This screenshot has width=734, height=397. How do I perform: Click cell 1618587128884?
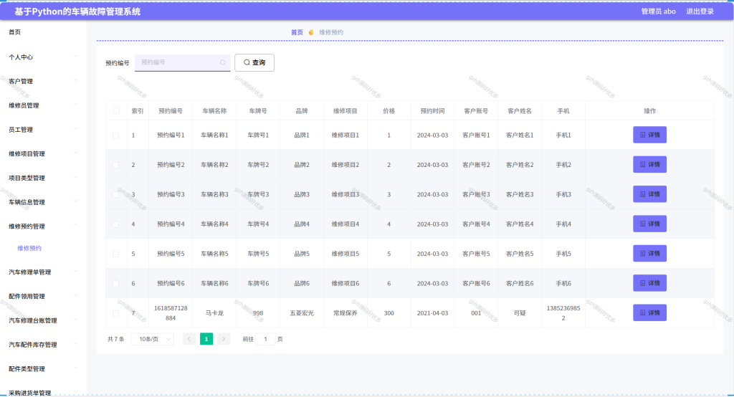[171, 313]
